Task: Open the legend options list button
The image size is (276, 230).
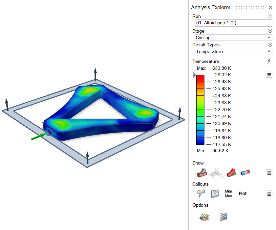Action: click(x=269, y=74)
